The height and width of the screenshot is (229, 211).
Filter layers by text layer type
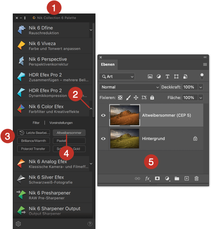pyautogui.click(x=167, y=77)
